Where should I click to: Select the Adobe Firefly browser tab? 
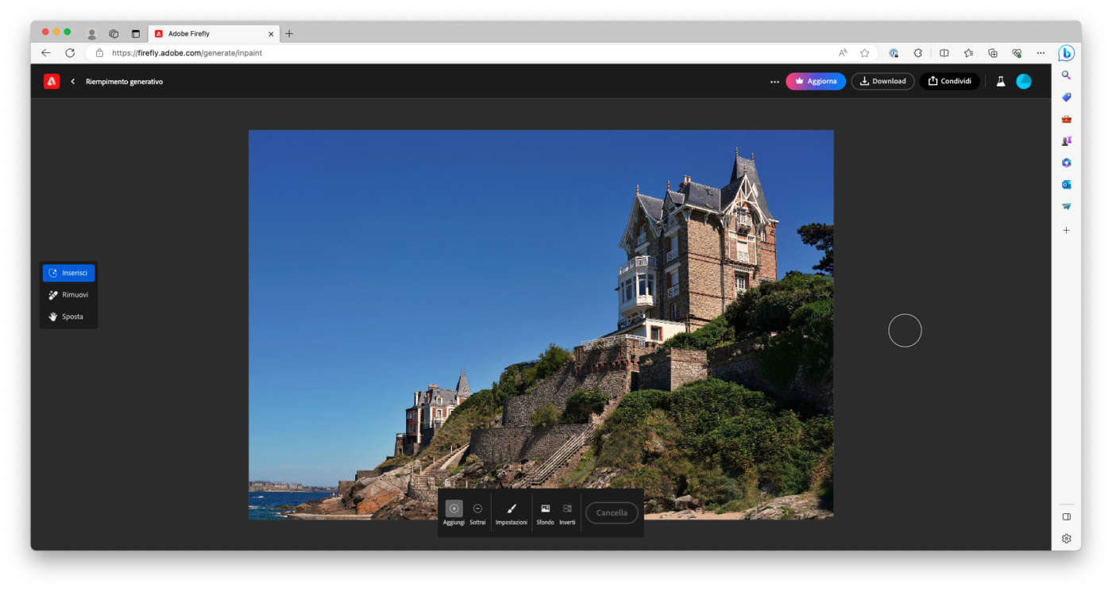[x=213, y=34]
